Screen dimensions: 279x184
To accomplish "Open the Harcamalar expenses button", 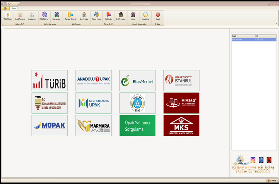I will tap(56, 16).
